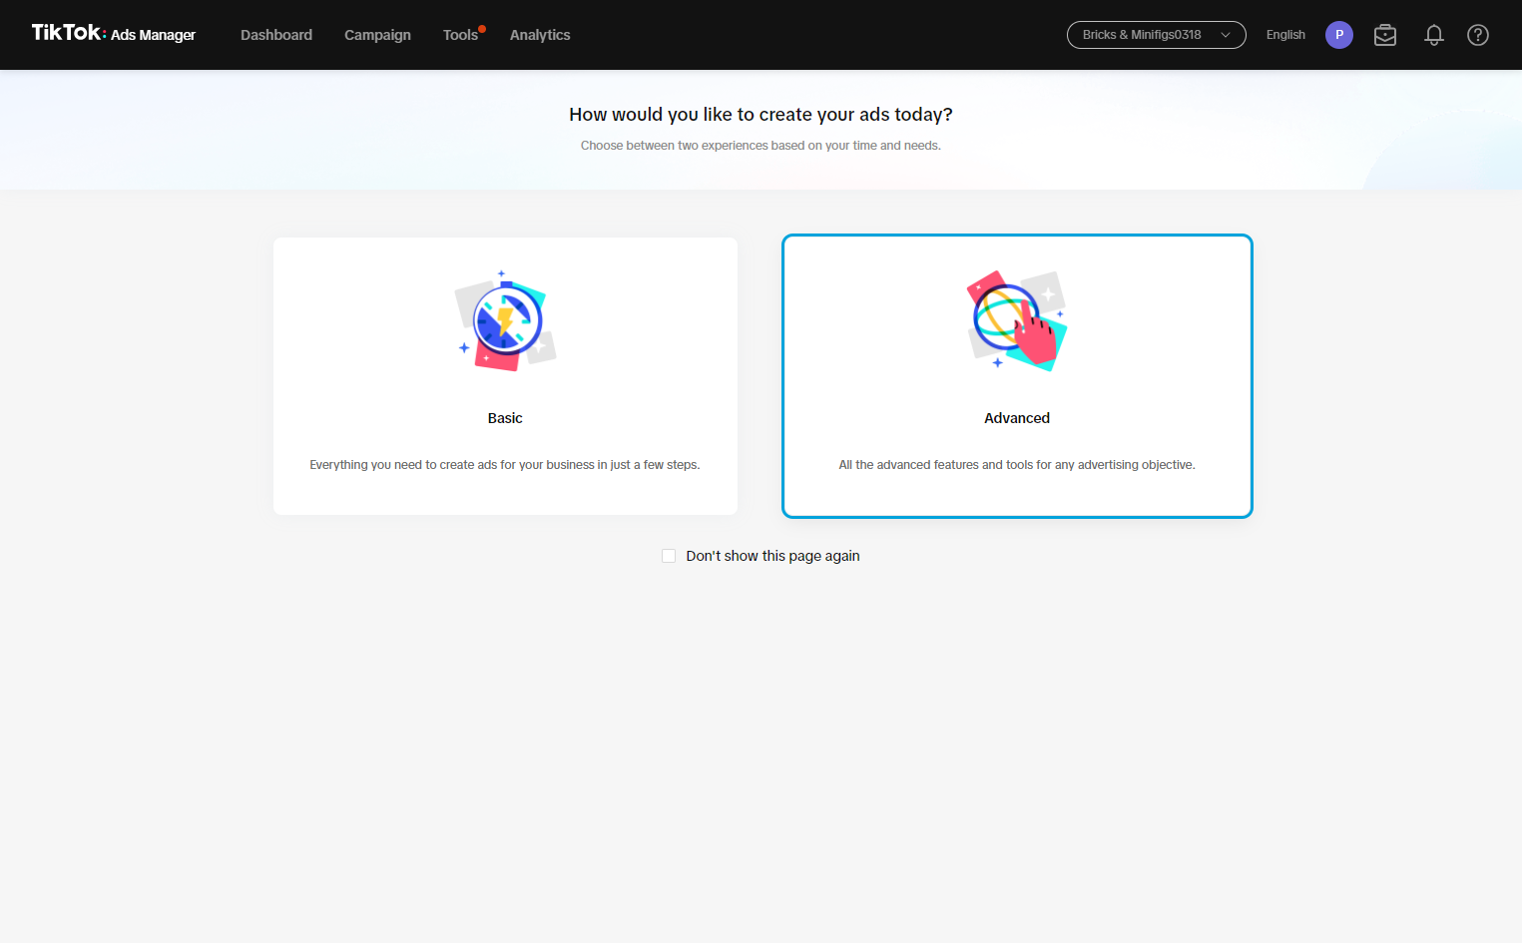Image resolution: width=1522 pixels, height=943 pixels.
Task: Click the help question mark icon
Action: 1478,35
